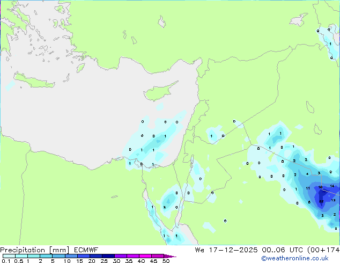
Task: Click the 0.1–0.5 mm legend color swatch
Action: pos(9,256)
